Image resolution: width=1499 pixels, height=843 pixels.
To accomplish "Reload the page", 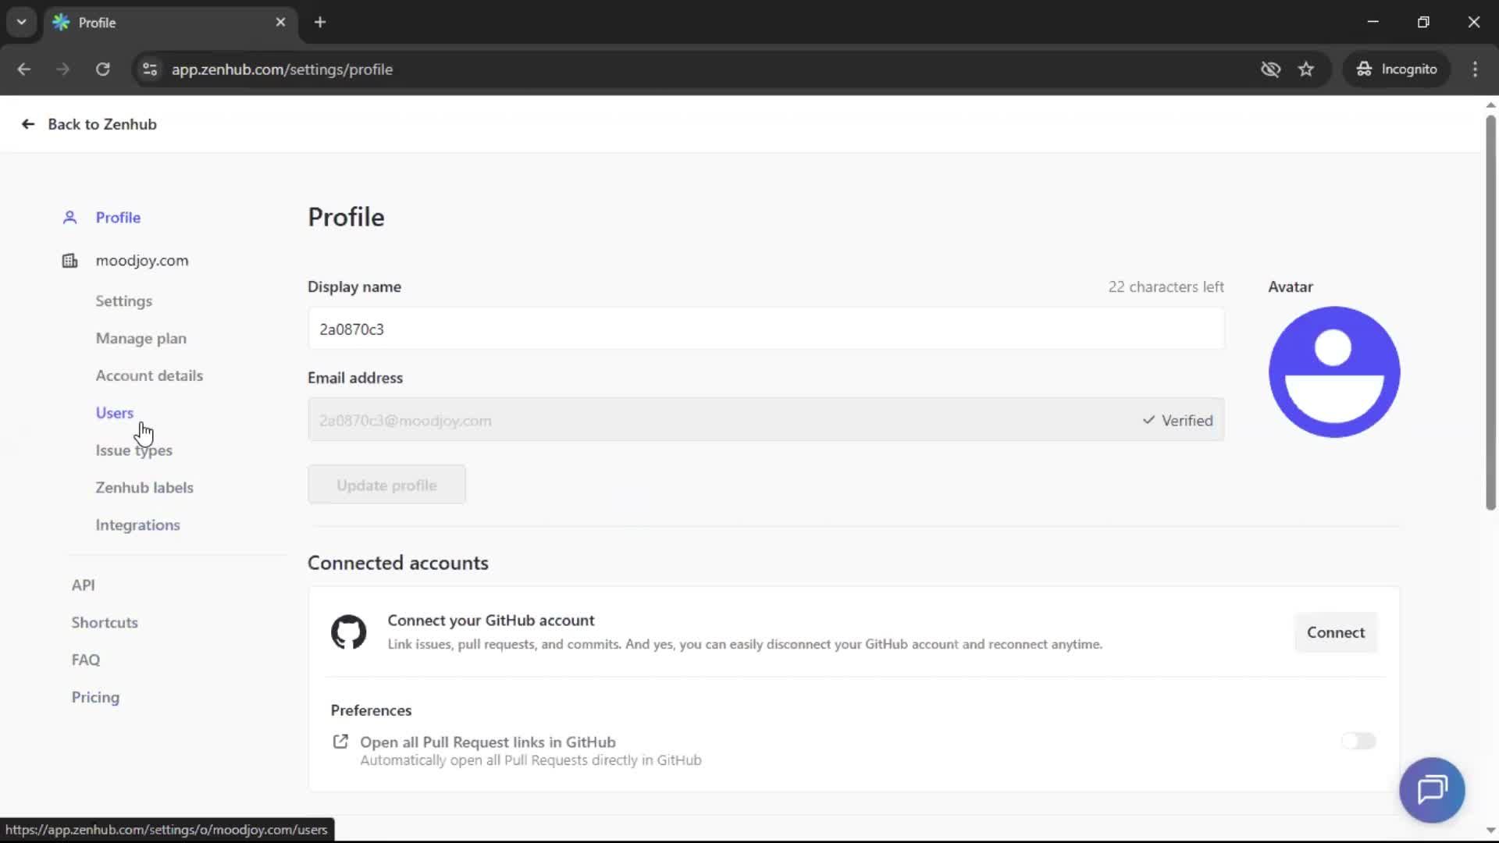I will tap(102, 69).
